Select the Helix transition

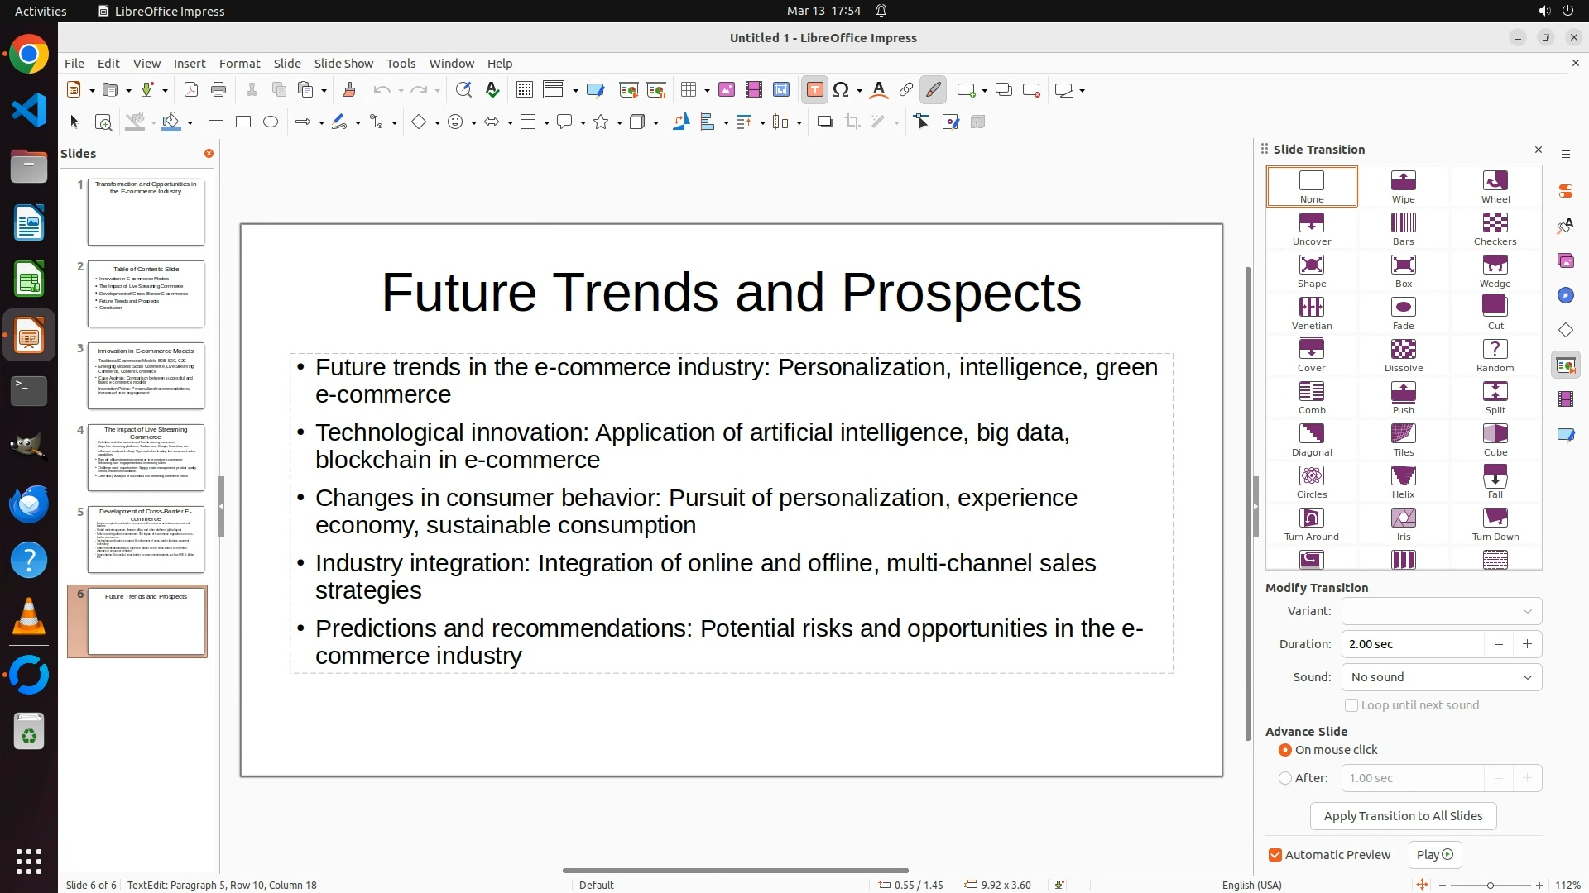1403,482
